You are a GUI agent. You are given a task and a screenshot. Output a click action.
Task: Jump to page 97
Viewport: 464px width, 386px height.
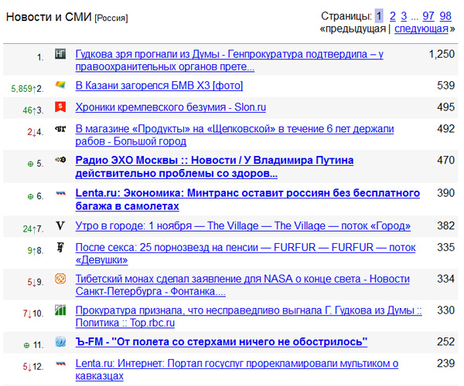(429, 15)
